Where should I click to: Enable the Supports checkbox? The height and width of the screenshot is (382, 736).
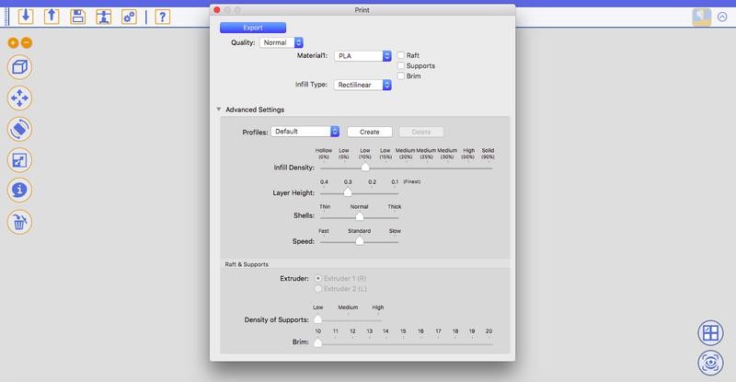[401, 66]
